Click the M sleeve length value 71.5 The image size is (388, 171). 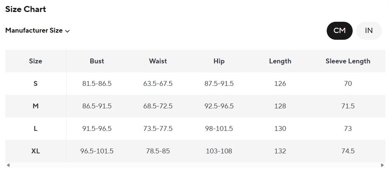click(x=348, y=106)
